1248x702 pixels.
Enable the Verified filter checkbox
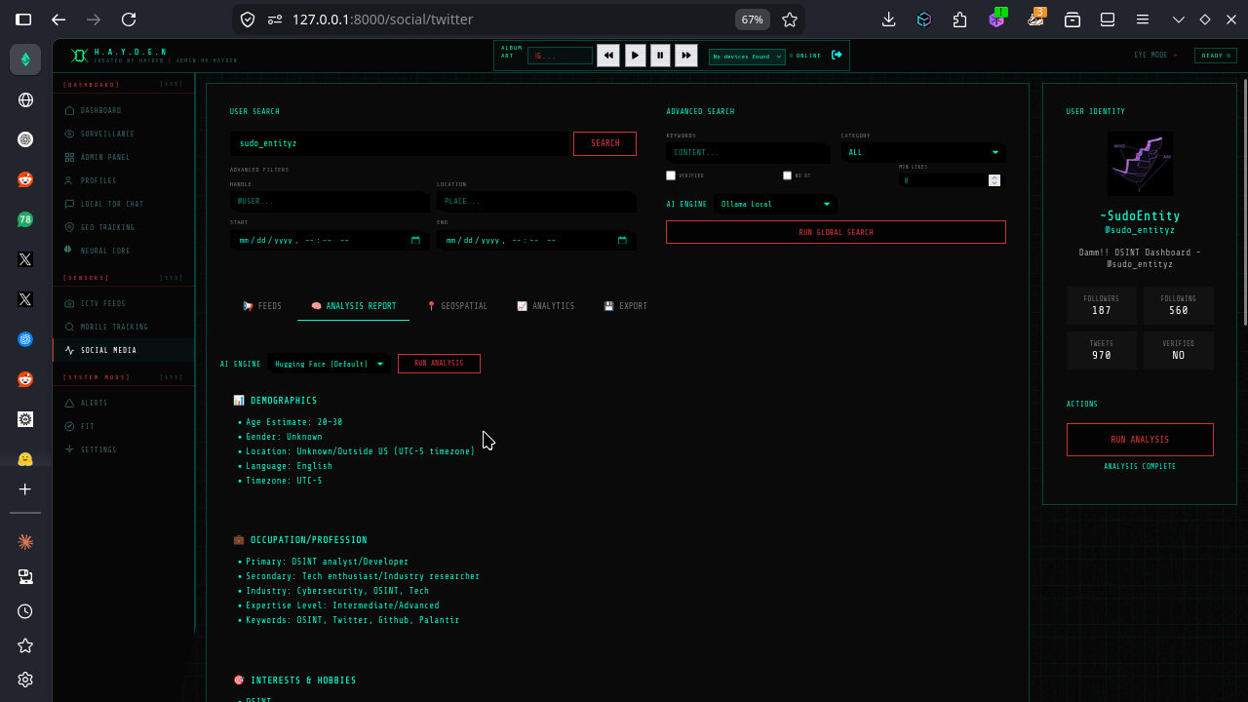click(x=671, y=175)
